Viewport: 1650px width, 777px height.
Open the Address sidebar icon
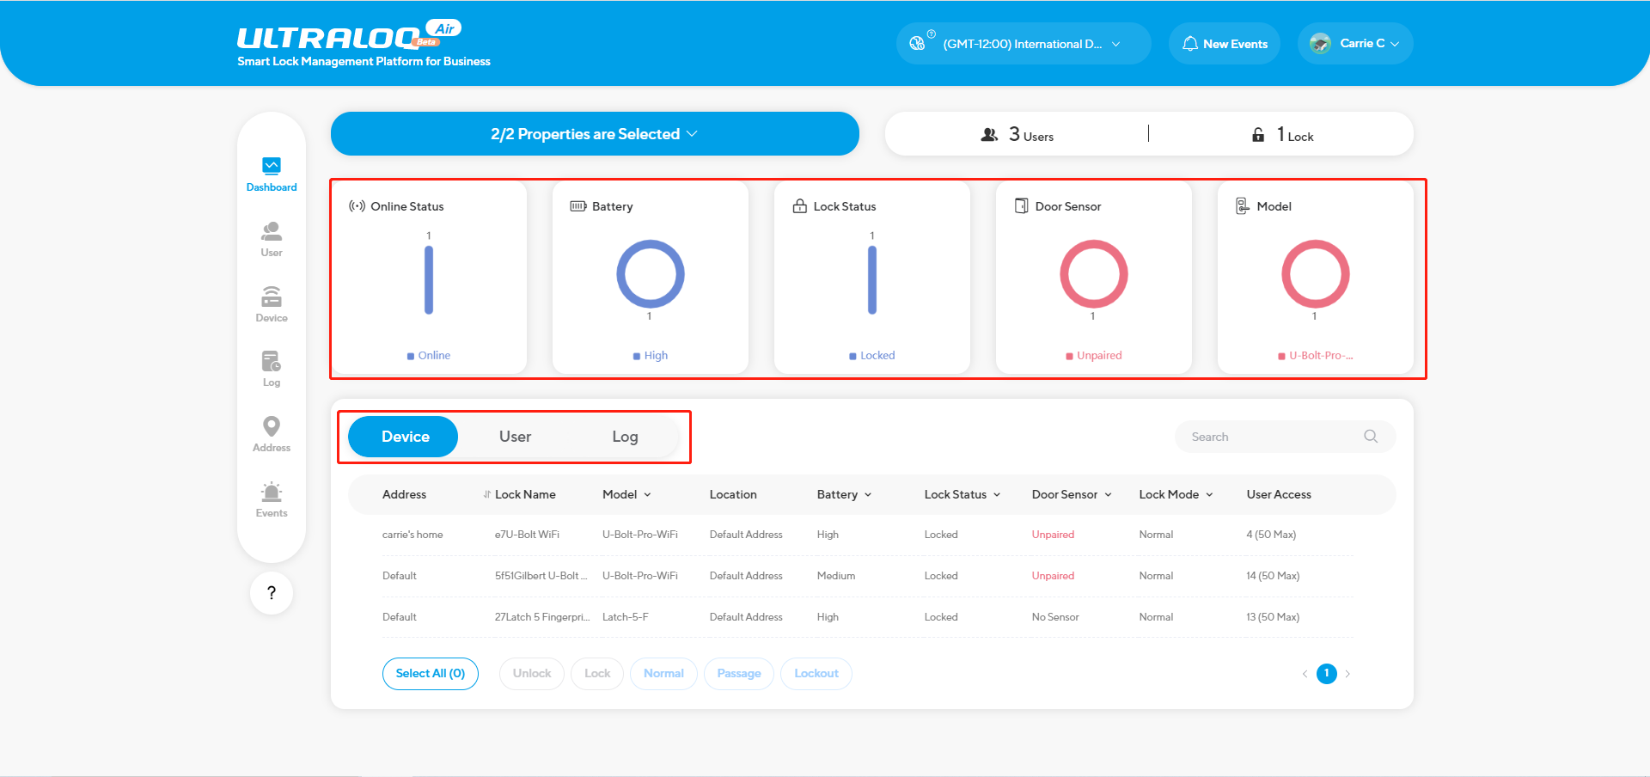pyautogui.click(x=272, y=426)
